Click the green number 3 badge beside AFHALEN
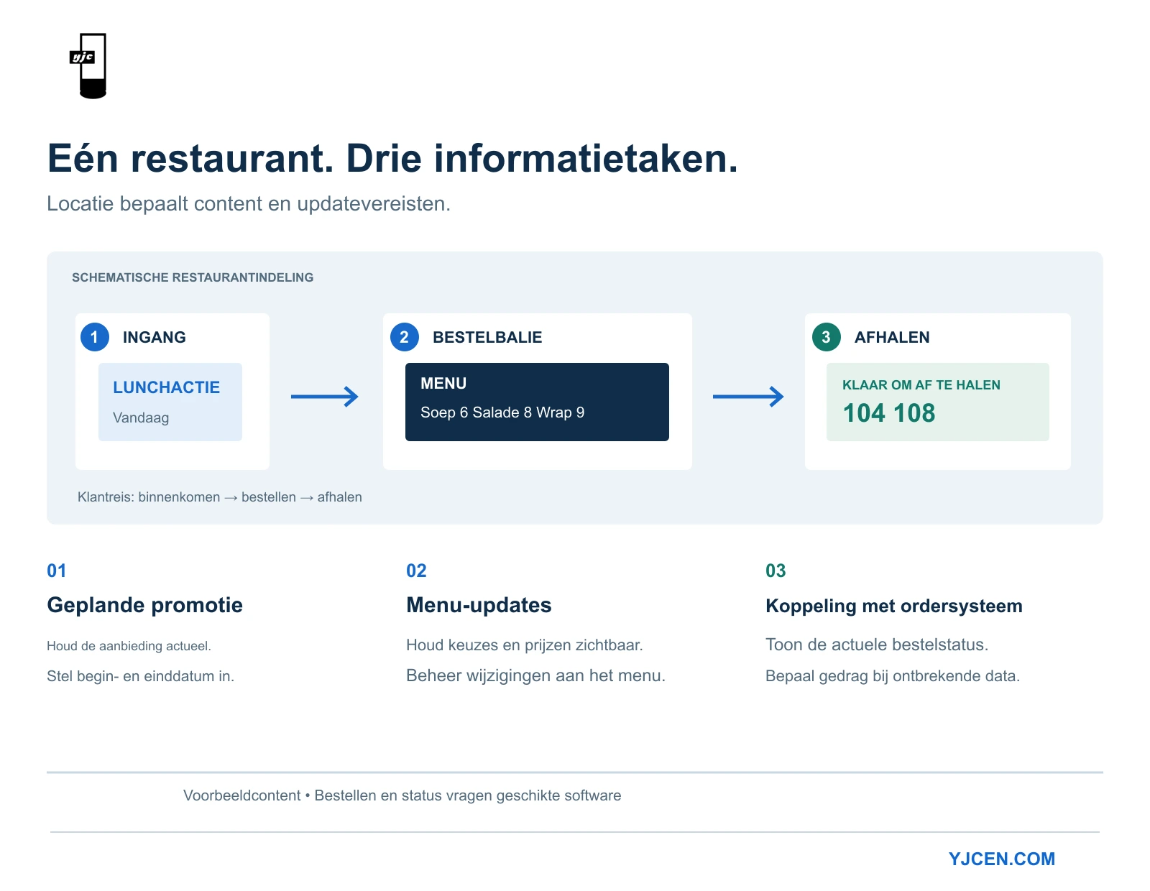 (827, 337)
